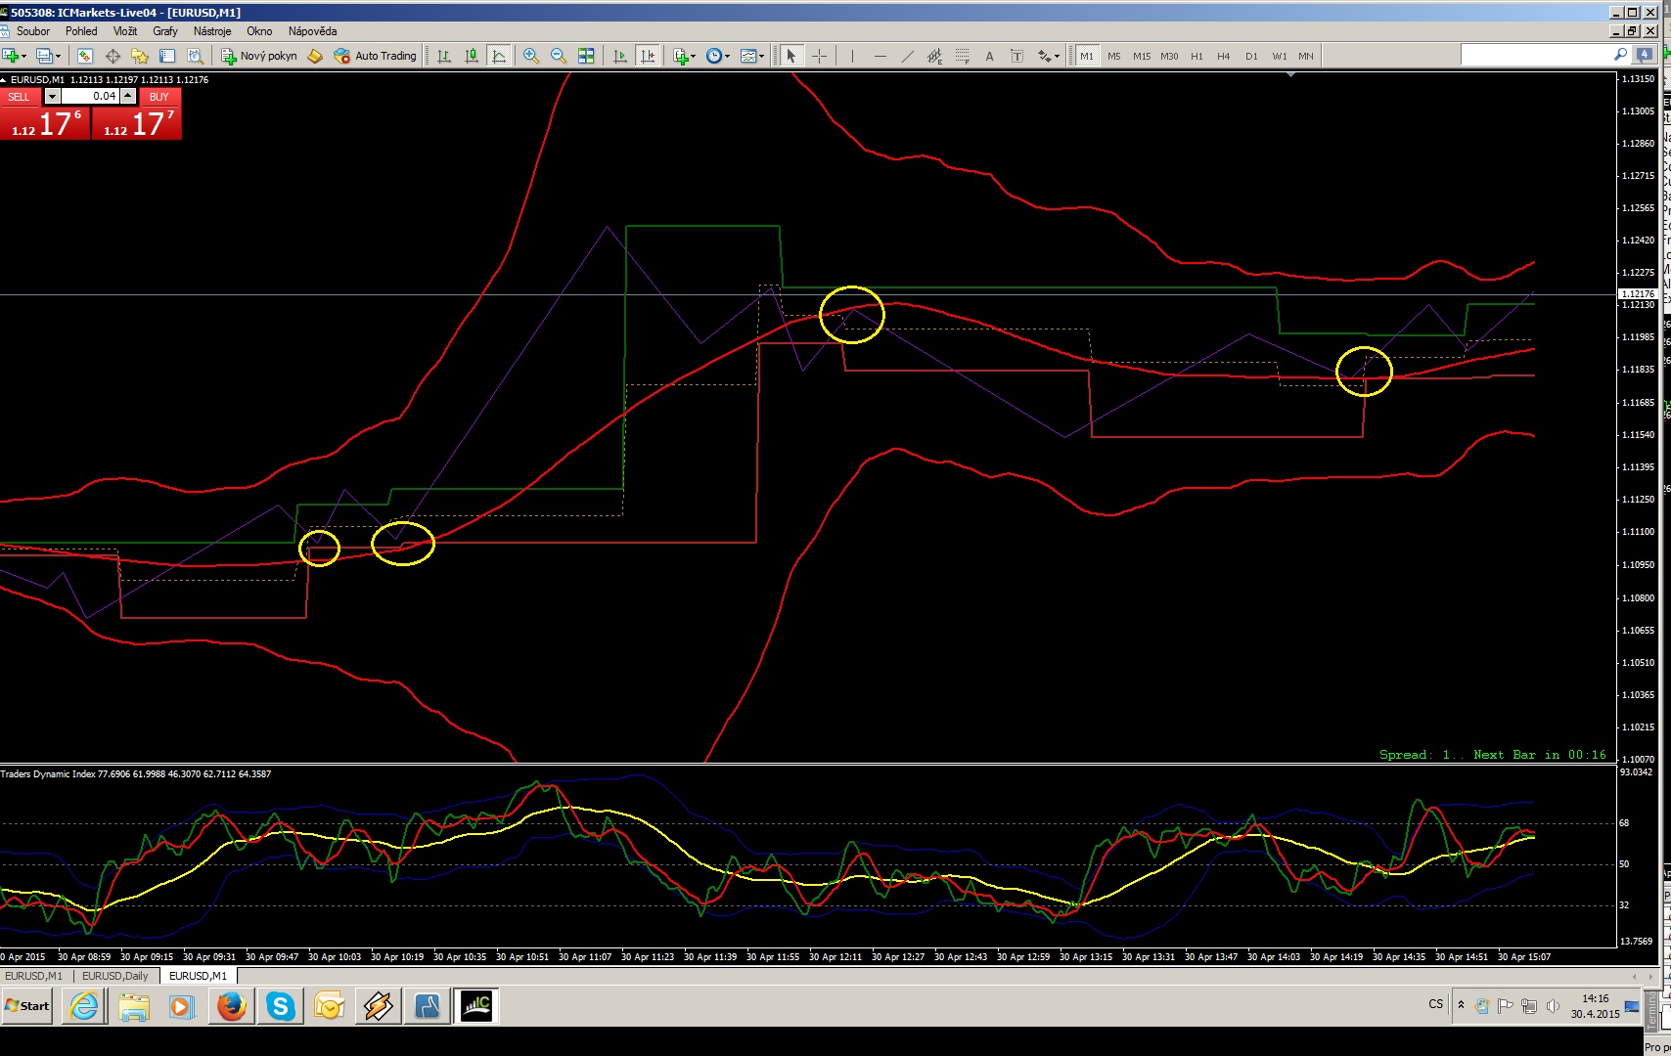Switch timeframe to H1
The width and height of the screenshot is (1671, 1056).
(1197, 56)
